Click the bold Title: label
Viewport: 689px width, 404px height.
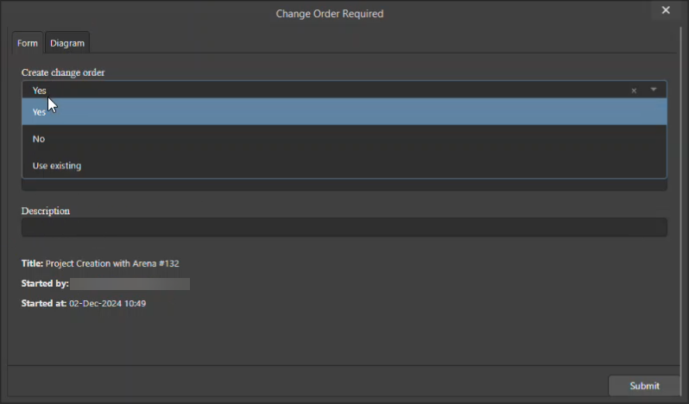pos(32,263)
